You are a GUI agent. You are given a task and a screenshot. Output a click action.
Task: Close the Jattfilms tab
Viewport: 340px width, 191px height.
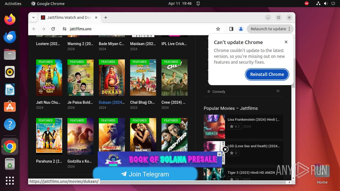tap(96, 18)
